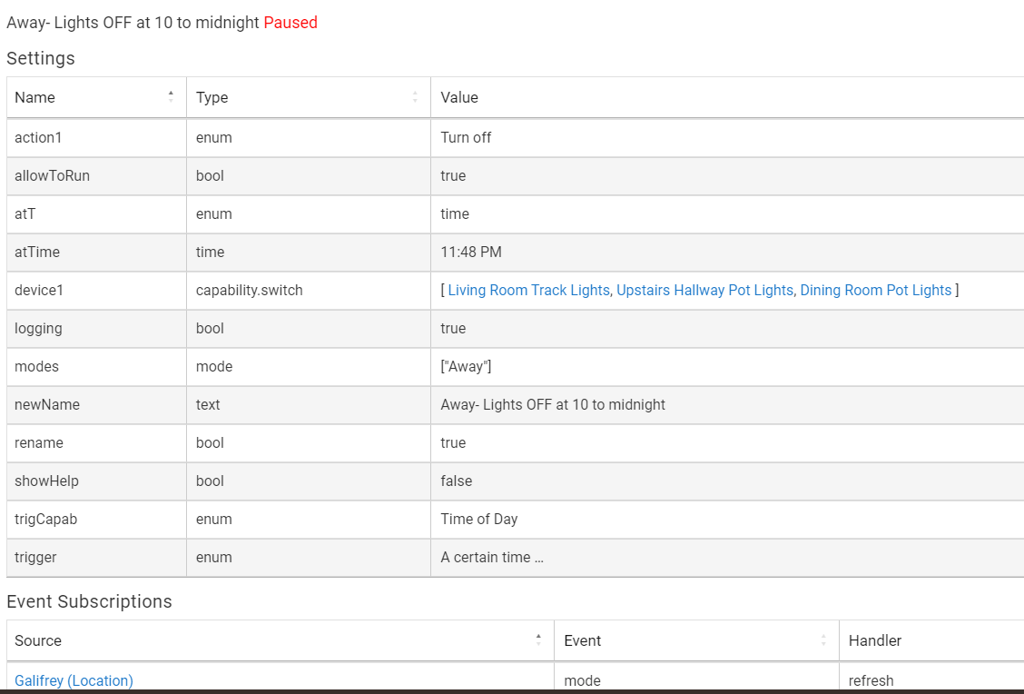
Task: Click the Time of Day value cell
Action: pyautogui.click(x=479, y=519)
